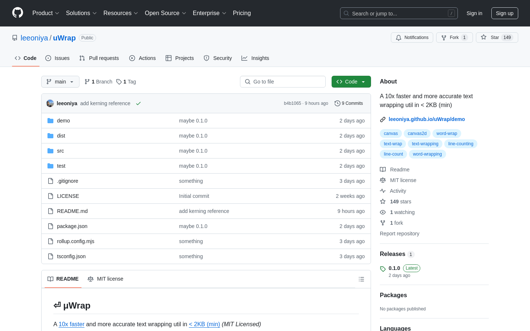Select the README tab
The width and height of the screenshot is (530, 331).
pos(63,279)
